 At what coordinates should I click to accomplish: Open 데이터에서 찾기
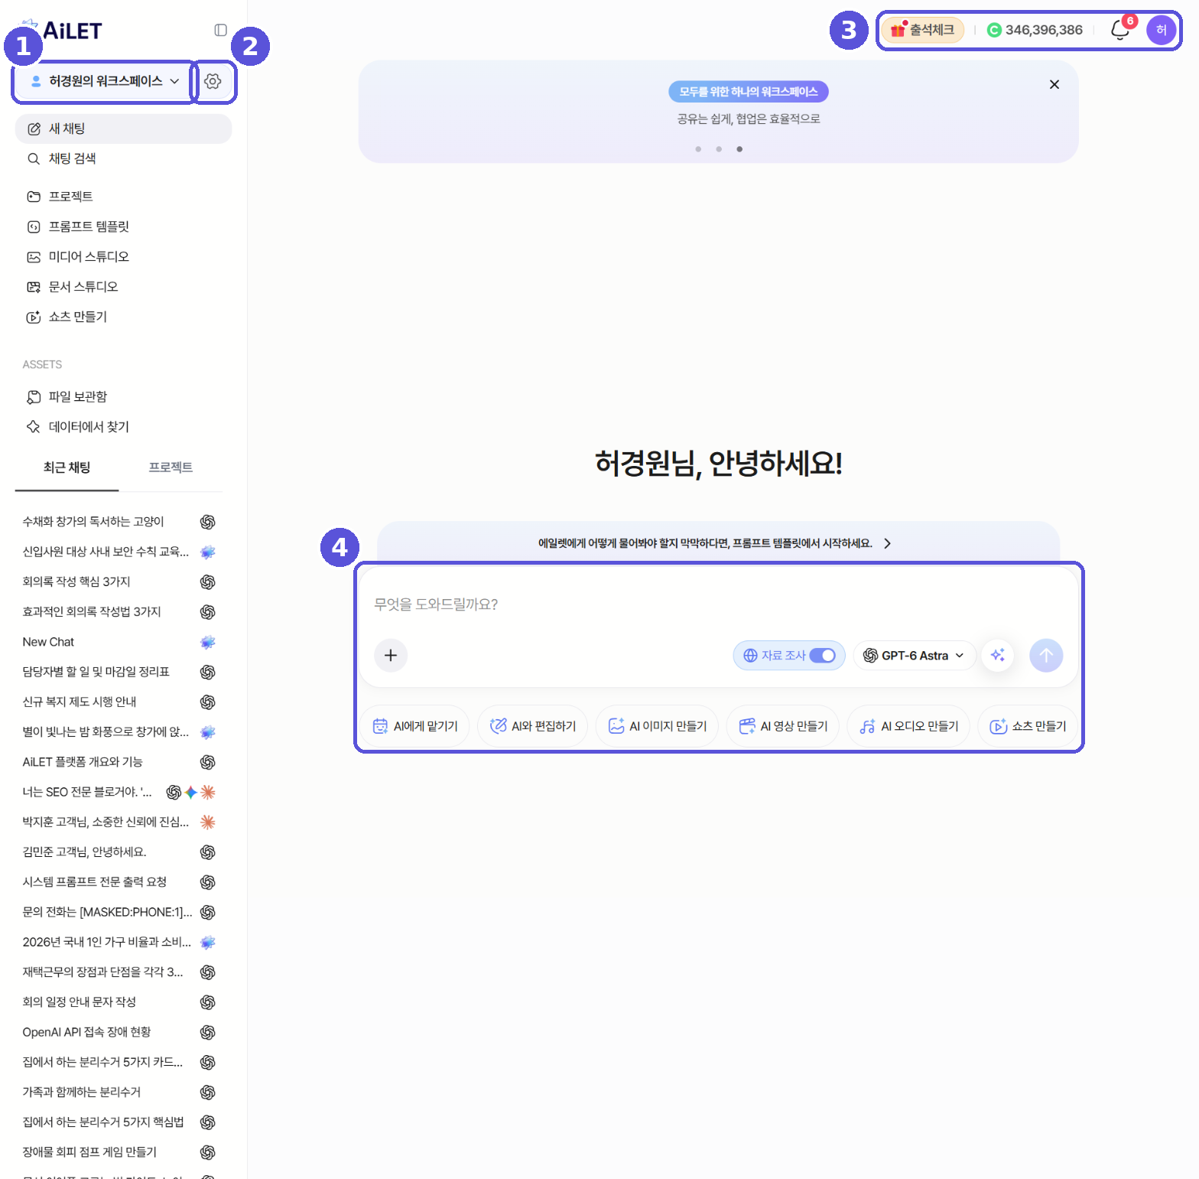tap(123, 426)
